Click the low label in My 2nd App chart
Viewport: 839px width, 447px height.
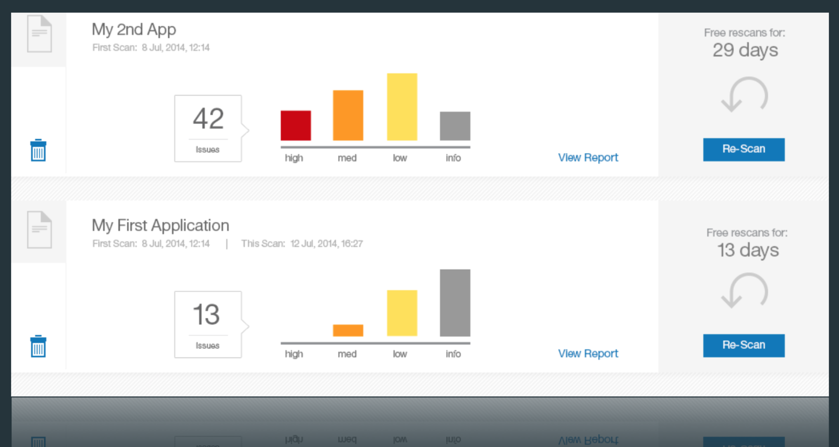point(400,158)
